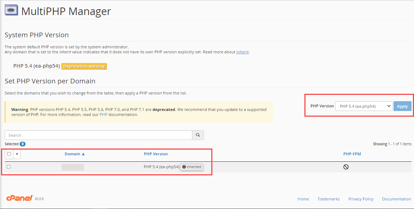Click the 'Set PHP Version per Domain' heading
Screen dimensions: 414x209
coord(50,81)
